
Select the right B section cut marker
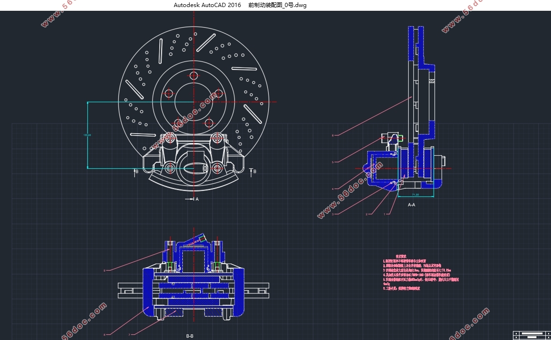[253, 171]
